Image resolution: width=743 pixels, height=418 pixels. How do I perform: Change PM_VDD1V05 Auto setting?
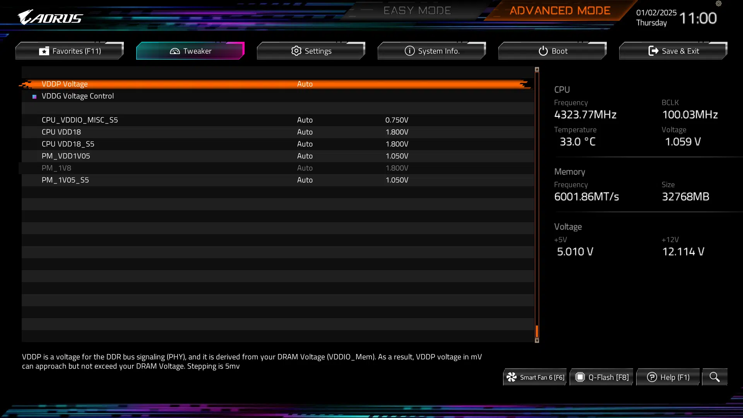305,156
